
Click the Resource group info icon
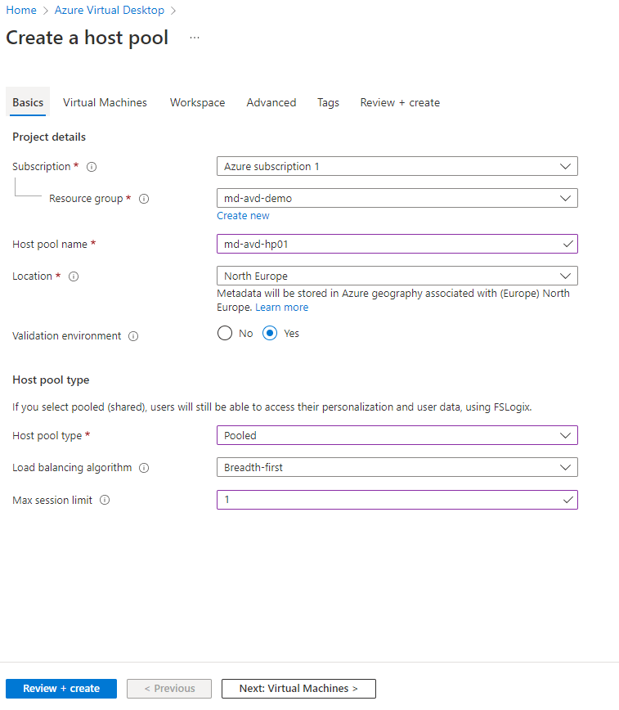click(x=144, y=199)
